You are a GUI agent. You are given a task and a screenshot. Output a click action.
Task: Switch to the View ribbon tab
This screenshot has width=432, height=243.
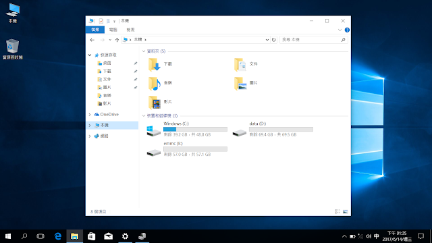[x=130, y=30]
